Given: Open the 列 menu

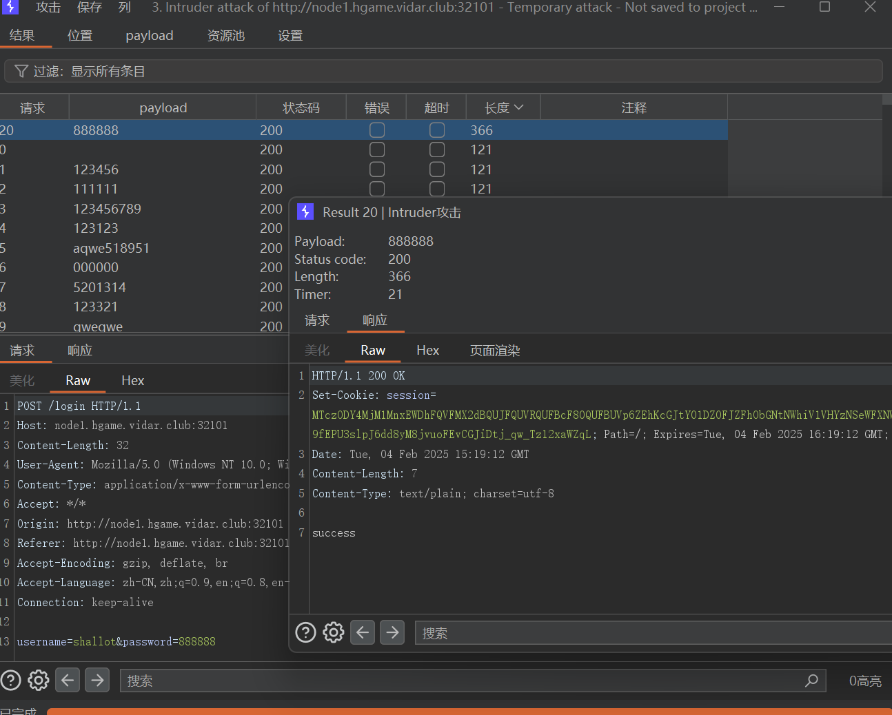Looking at the screenshot, I should coord(125,8).
